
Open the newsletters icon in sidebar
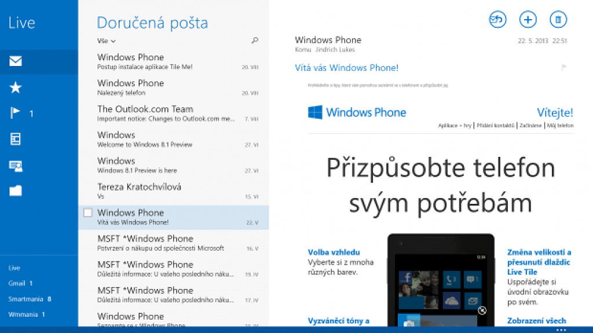[16, 139]
